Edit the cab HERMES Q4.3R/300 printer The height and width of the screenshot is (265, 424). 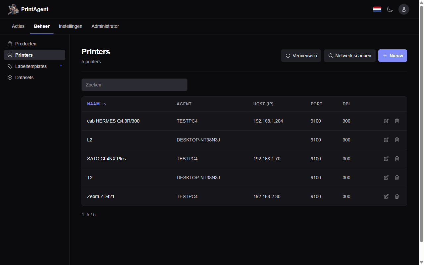tap(386, 121)
